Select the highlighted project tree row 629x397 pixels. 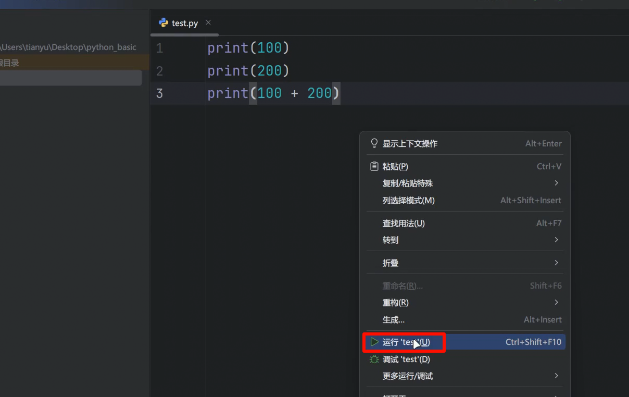[x=71, y=78]
